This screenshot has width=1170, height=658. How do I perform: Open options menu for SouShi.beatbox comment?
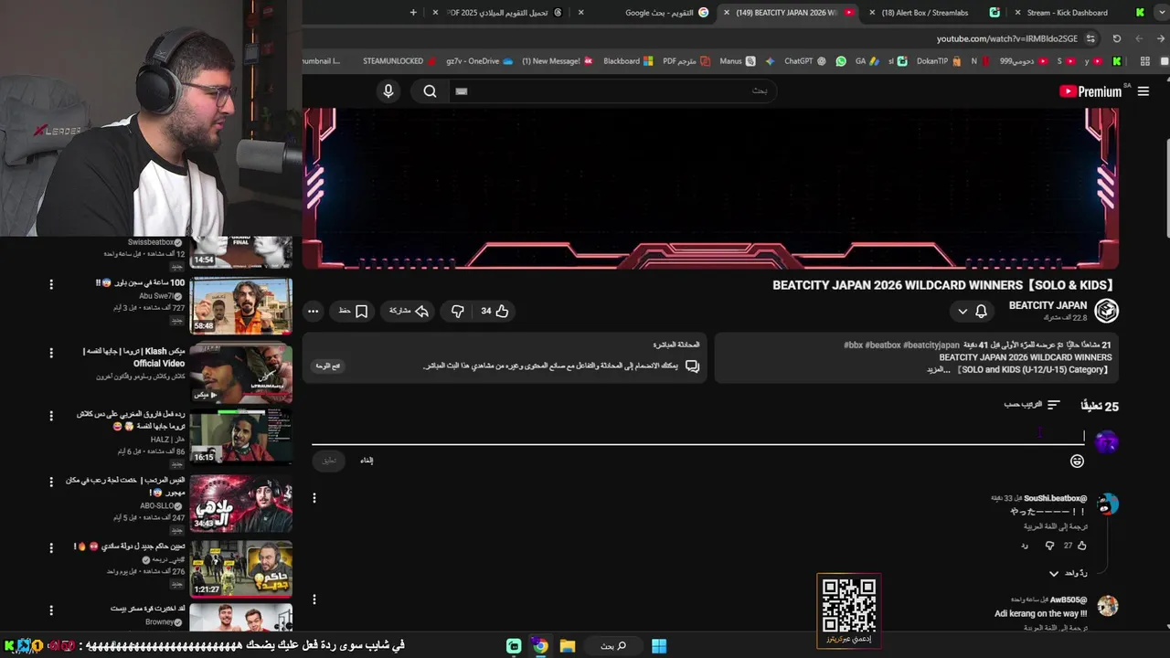314,498
